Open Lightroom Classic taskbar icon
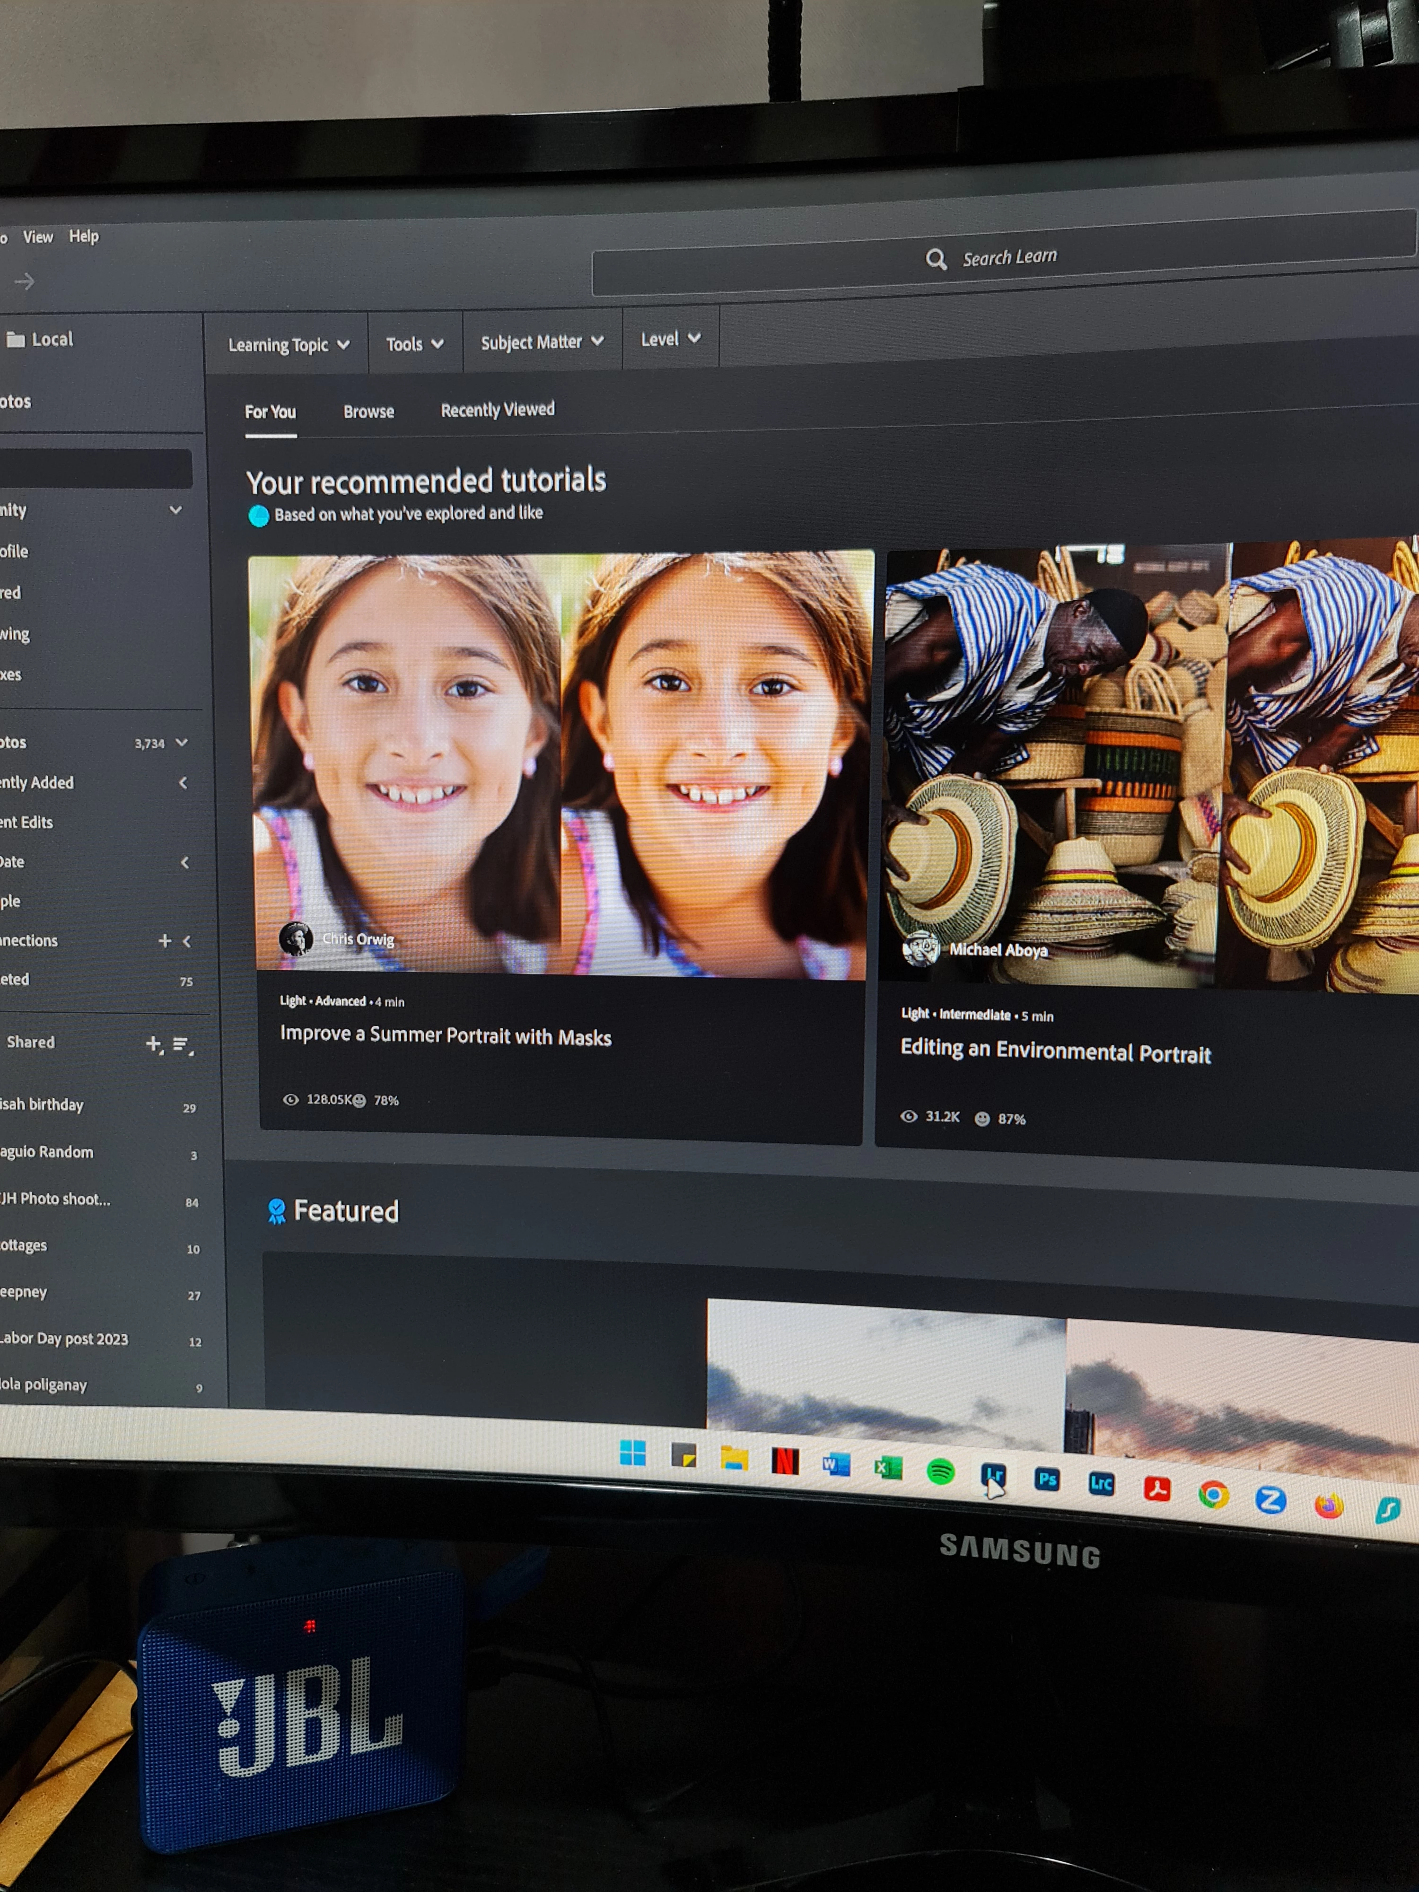Viewport: 1419px width, 1892px height. click(1101, 1484)
